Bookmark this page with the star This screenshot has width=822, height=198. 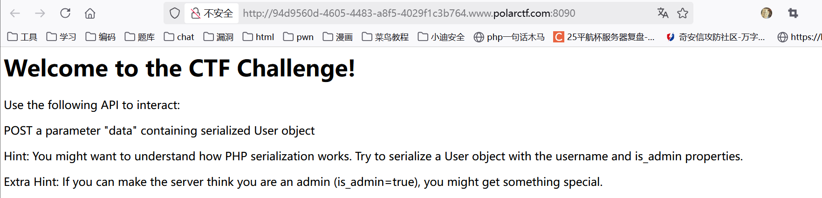(x=683, y=13)
